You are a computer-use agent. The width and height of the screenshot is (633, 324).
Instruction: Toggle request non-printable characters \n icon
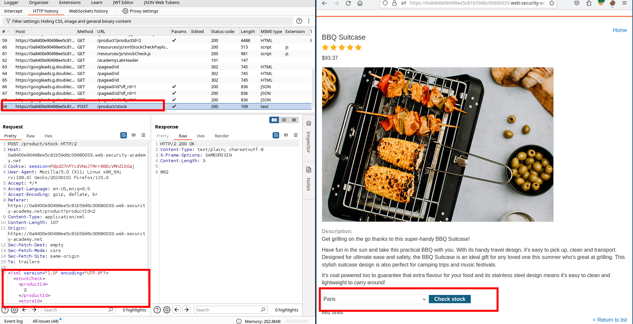pos(133,135)
